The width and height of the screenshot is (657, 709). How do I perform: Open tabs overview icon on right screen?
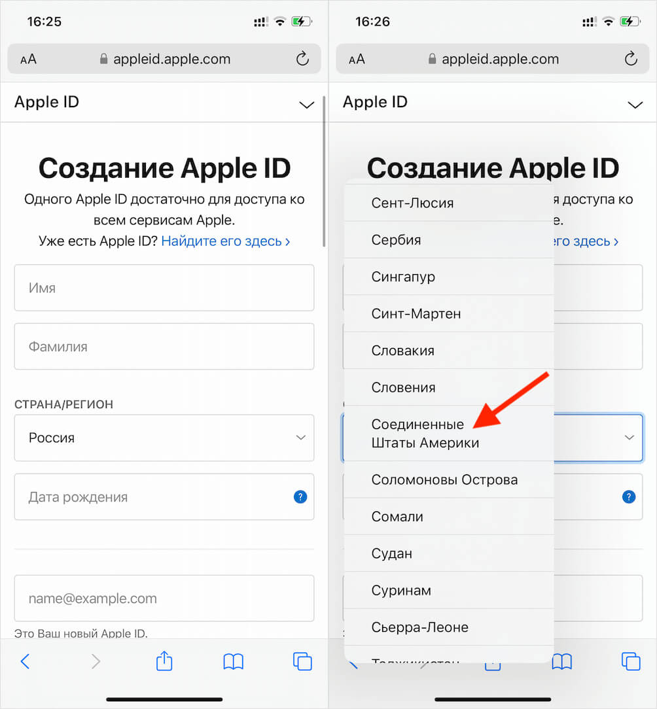tap(631, 661)
